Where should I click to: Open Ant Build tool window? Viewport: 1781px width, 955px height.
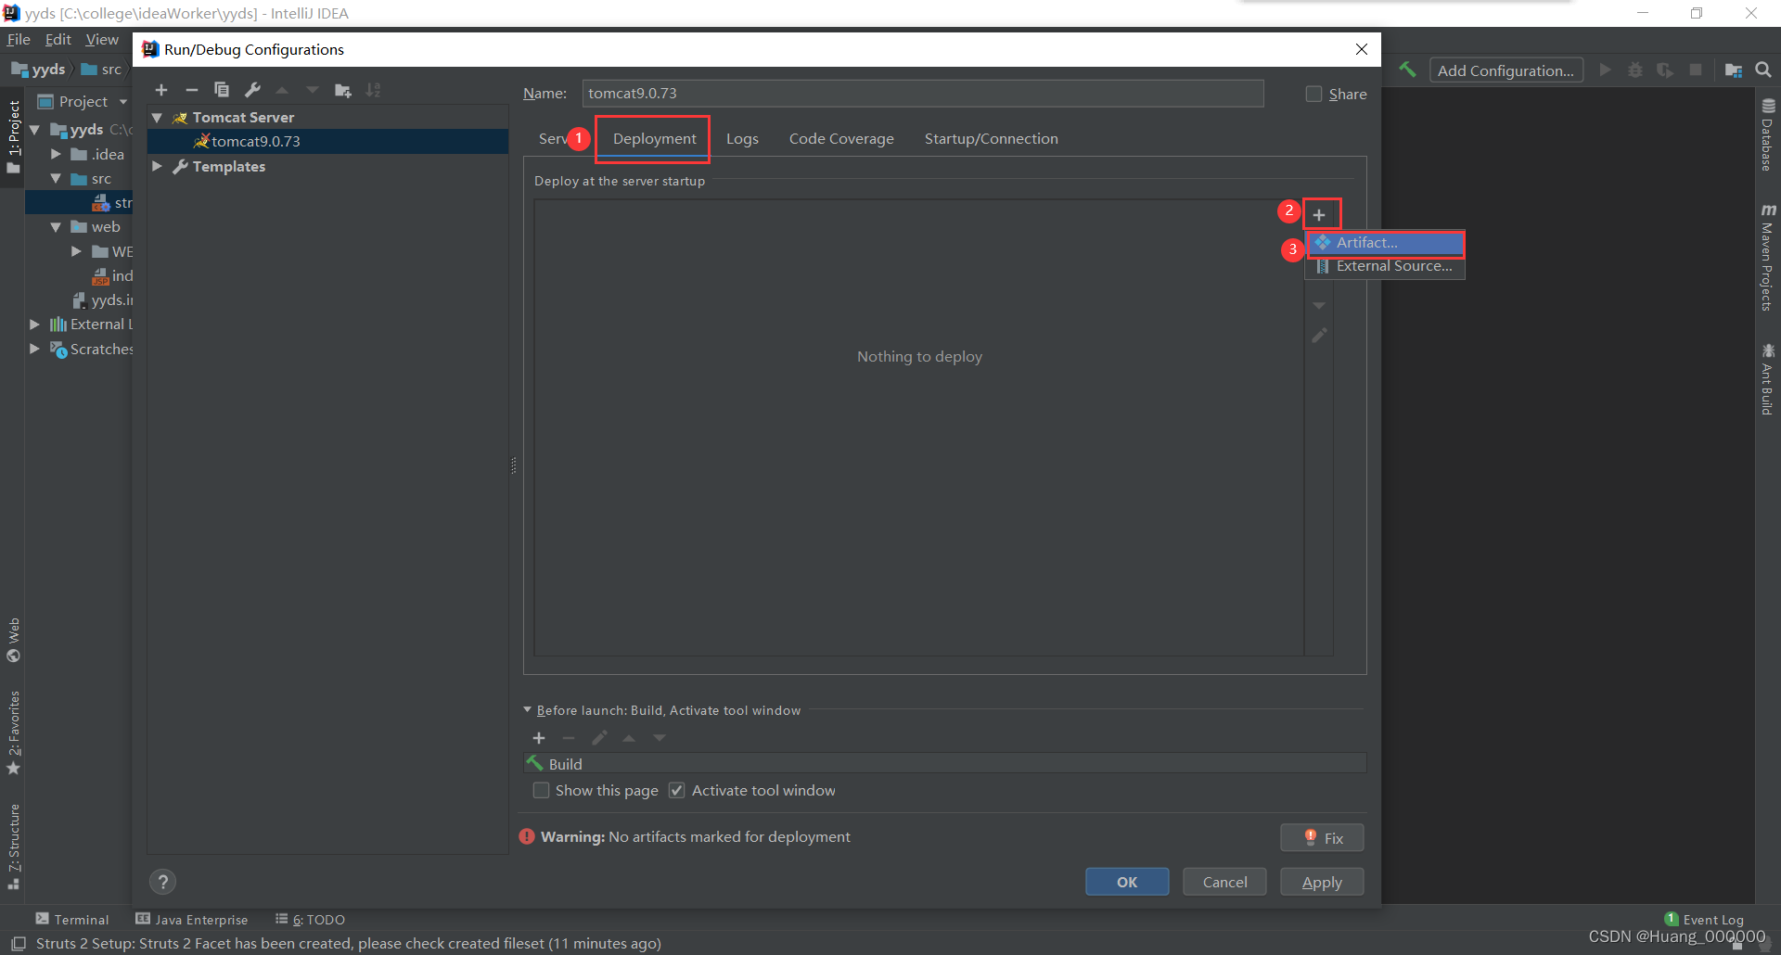pos(1768,379)
